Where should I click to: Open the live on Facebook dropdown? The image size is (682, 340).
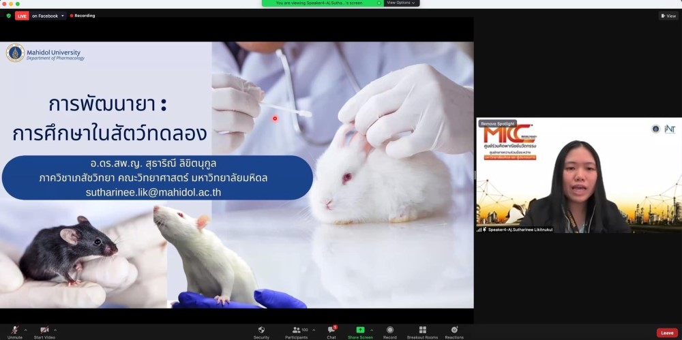tap(48, 16)
